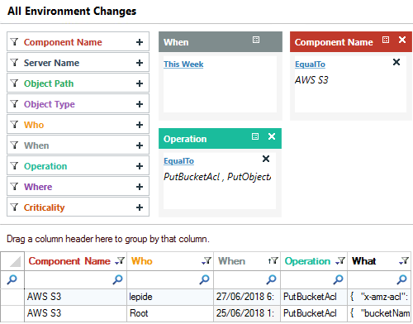Delete the PutBucketAcl EqualTo condition
This screenshot has height=324, width=413.
click(x=266, y=159)
